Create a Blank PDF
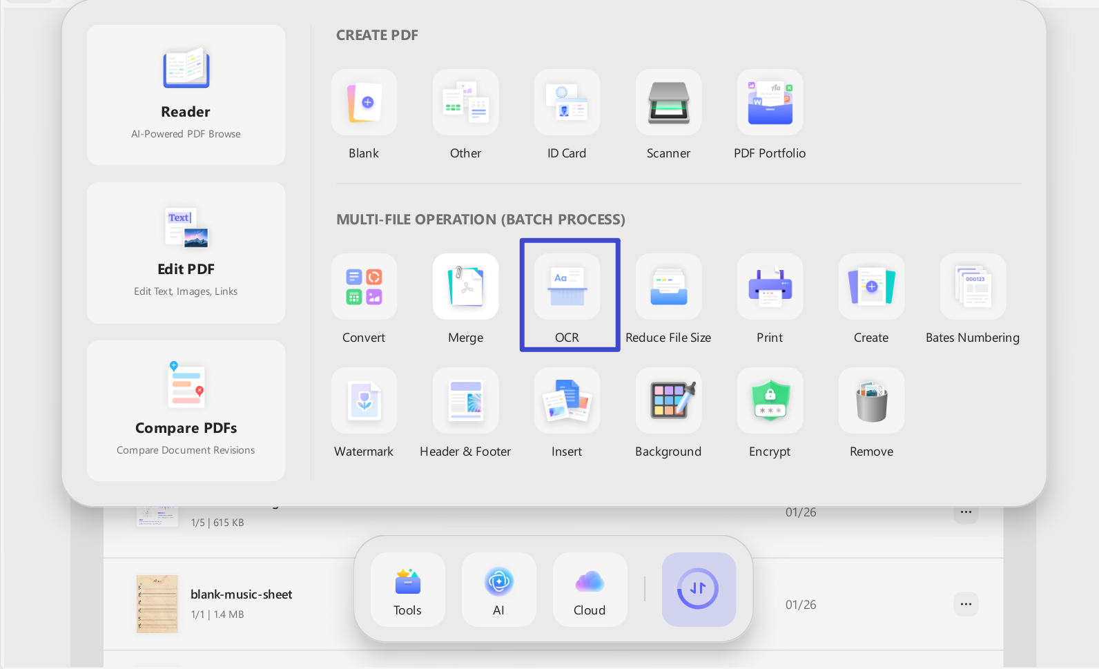Screen dimensions: 1099x669 pyautogui.click(x=364, y=102)
